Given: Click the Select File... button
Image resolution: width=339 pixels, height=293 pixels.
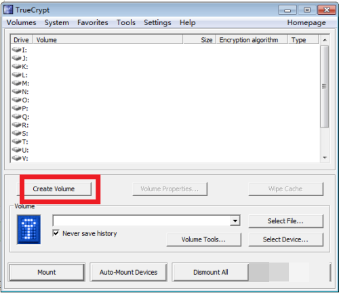Looking at the screenshot, I should click(285, 221).
